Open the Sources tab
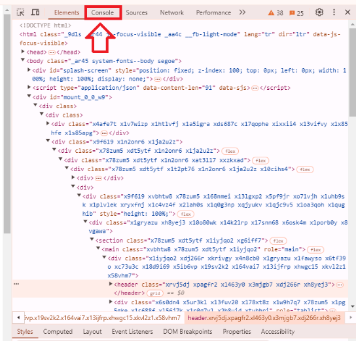Viewport: 356px width, 341px height. pos(137,12)
